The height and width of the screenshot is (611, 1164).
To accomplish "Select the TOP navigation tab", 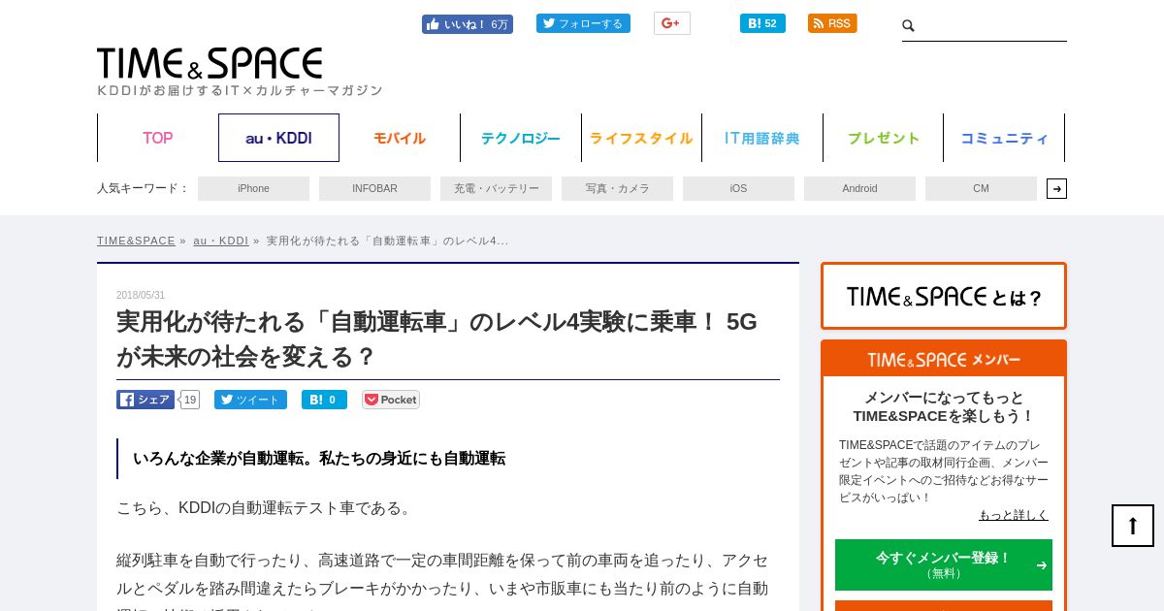I will tap(158, 138).
